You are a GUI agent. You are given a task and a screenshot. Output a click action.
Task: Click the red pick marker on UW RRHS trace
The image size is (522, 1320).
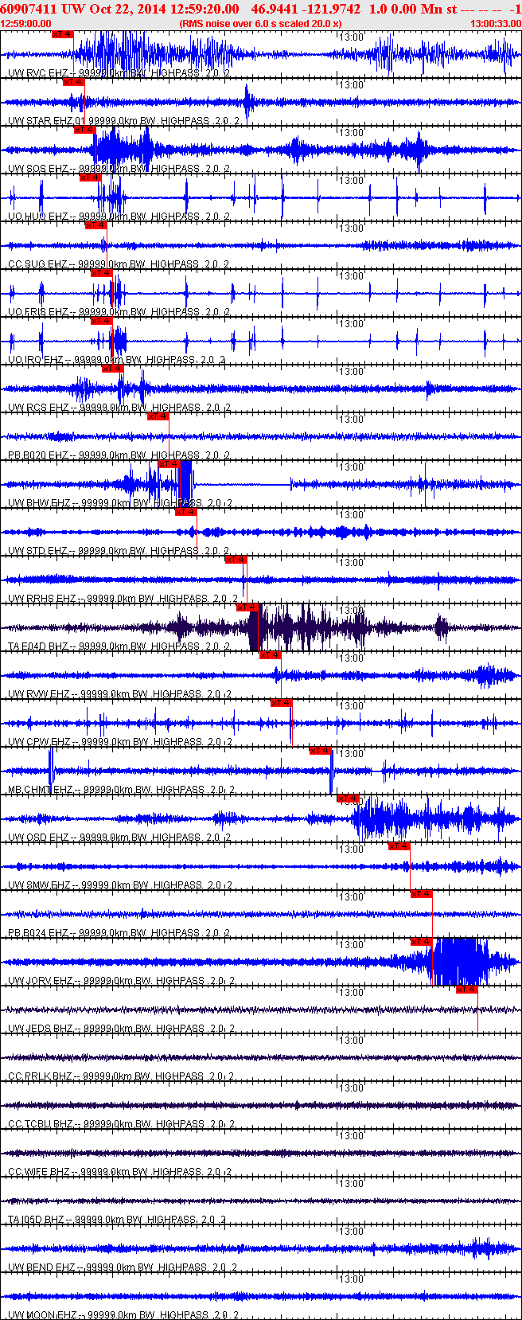(x=236, y=560)
